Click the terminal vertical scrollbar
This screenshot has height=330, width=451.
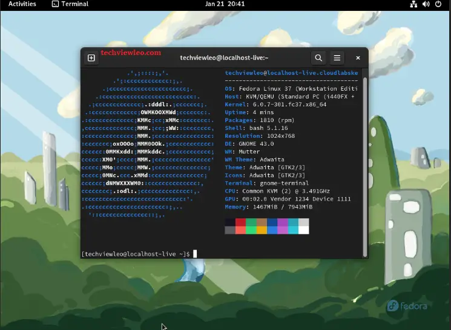[x=365, y=167]
